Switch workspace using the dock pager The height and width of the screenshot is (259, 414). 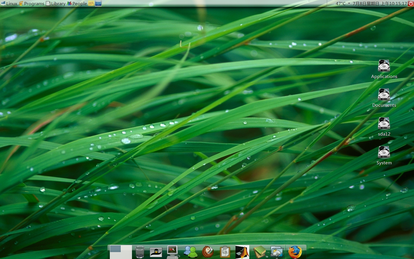pyautogui.click(x=121, y=252)
